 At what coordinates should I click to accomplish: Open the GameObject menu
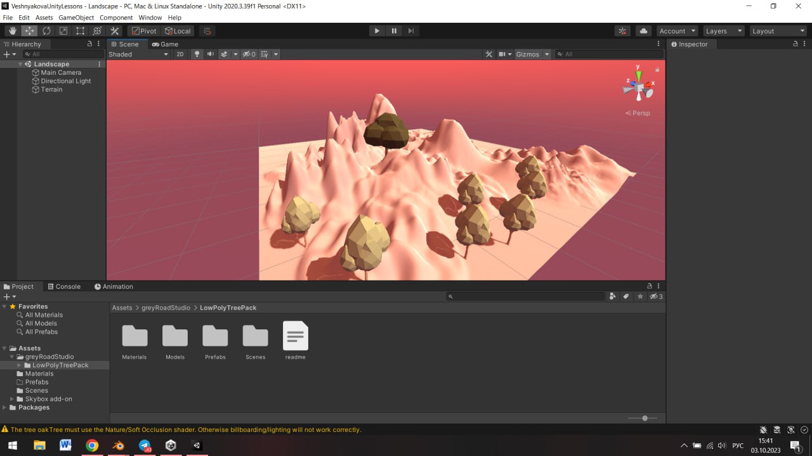(76, 18)
